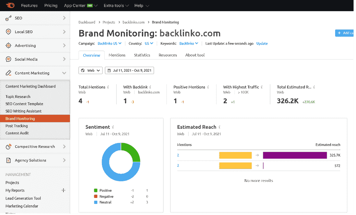This screenshot has width=356, height=215.
Task: Click the calendar icon in date range
Action: tap(109, 71)
